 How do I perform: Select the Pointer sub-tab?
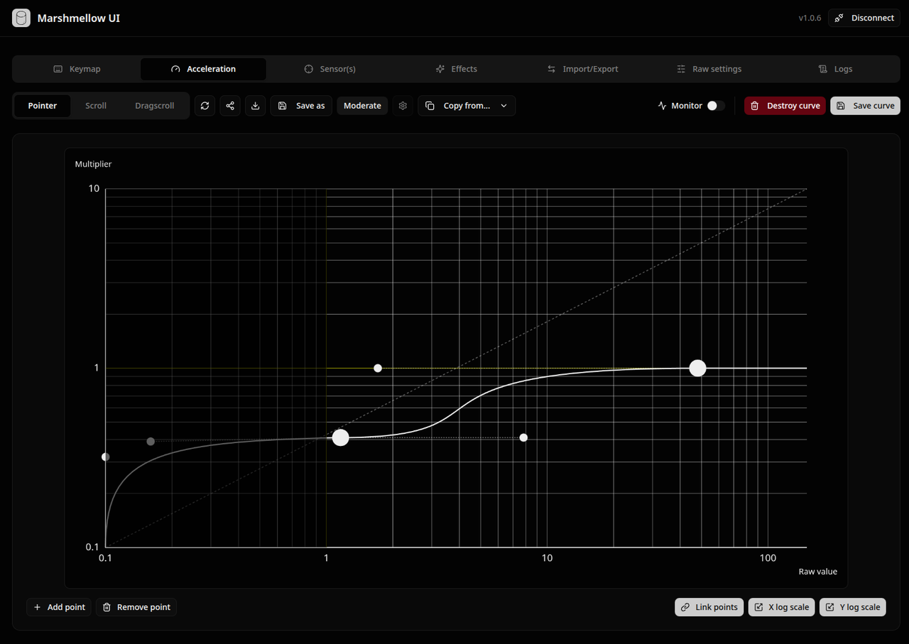click(43, 106)
